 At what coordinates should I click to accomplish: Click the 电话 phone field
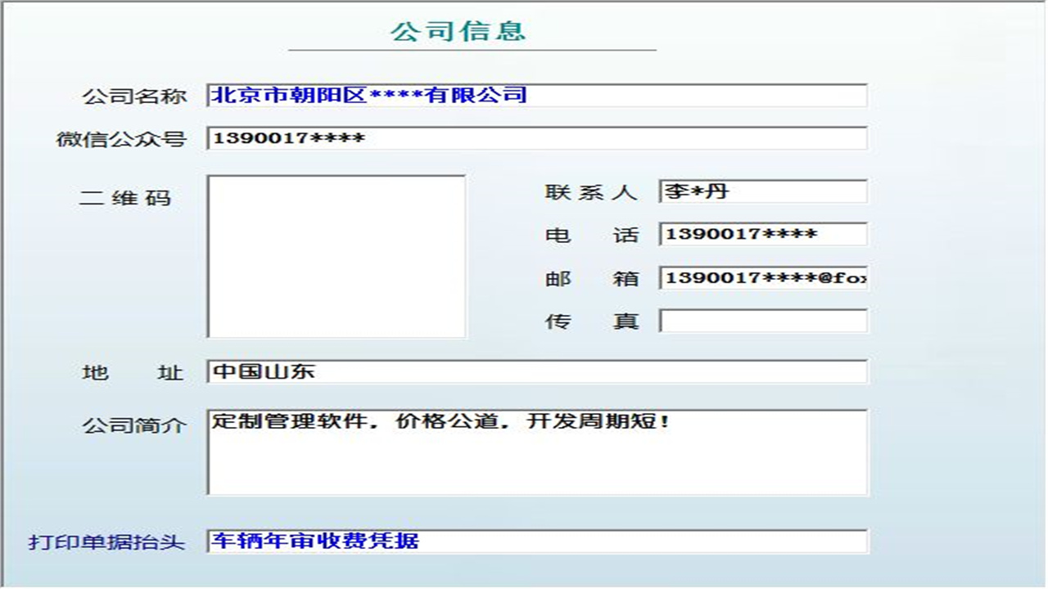click(761, 235)
